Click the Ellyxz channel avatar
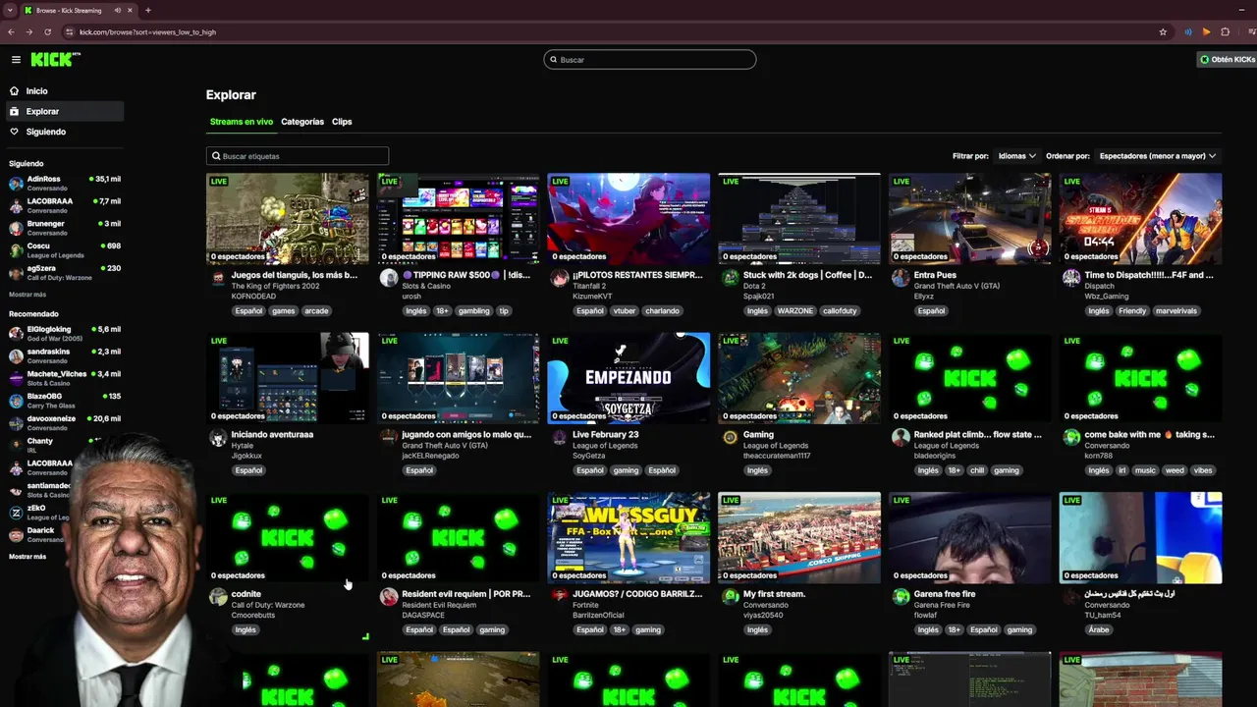 (x=901, y=278)
